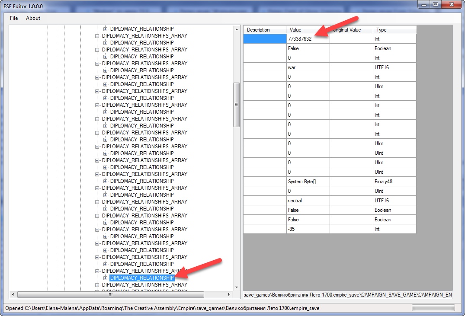Open the File menu

pos(14,18)
